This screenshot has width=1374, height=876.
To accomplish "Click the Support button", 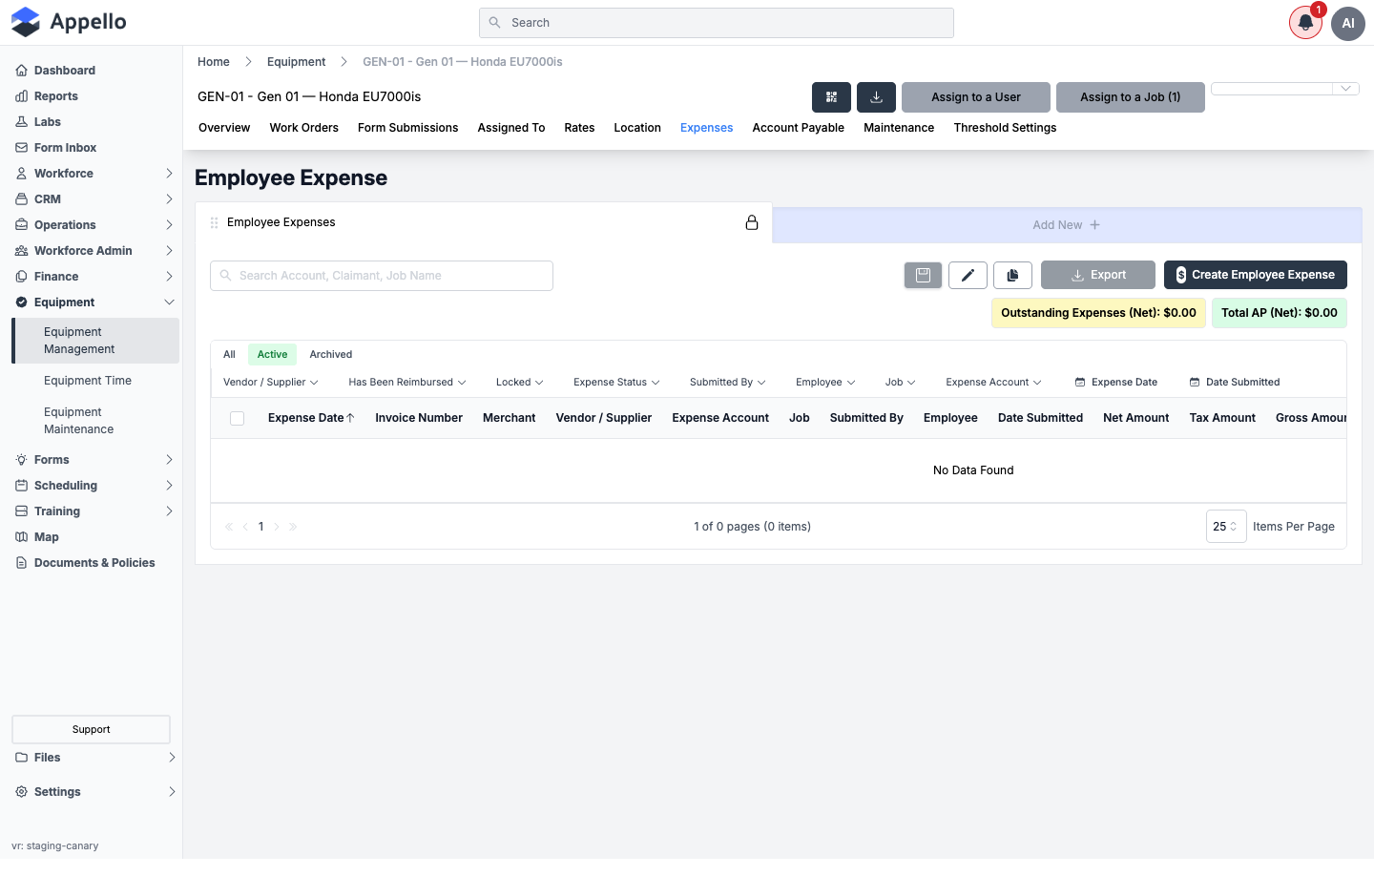I will [91, 730].
